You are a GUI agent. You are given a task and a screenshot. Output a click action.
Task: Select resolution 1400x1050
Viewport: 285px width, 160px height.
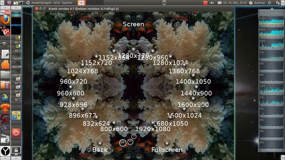tap(193, 81)
